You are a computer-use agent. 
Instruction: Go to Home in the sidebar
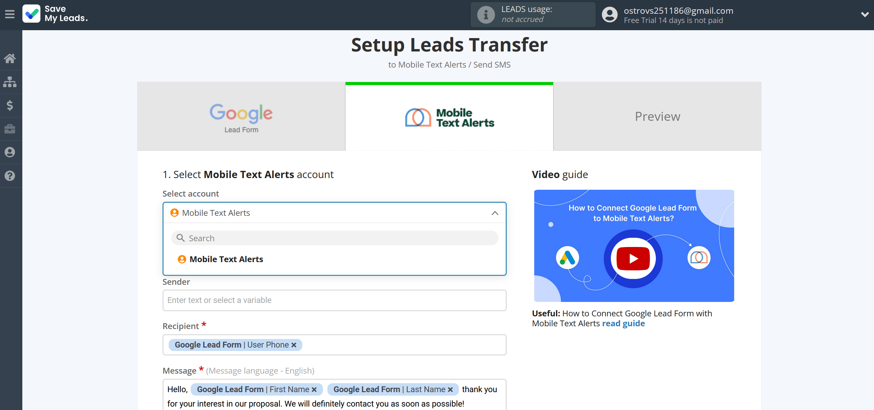pos(10,58)
